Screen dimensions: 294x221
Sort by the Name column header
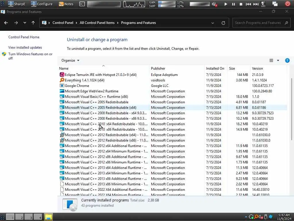(x=103, y=68)
